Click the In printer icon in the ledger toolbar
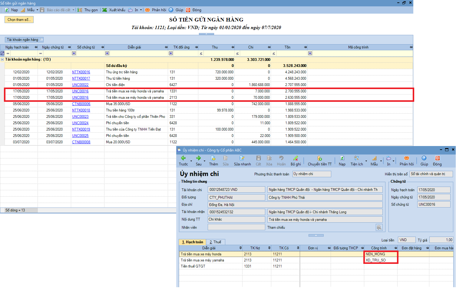Screen dimensions: 456x289 pos(130,10)
